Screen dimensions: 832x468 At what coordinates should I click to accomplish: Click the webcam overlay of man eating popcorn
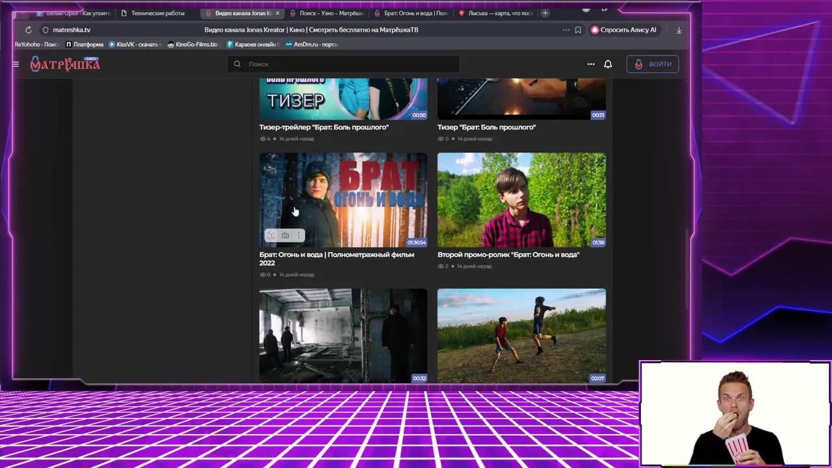click(735, 414)
